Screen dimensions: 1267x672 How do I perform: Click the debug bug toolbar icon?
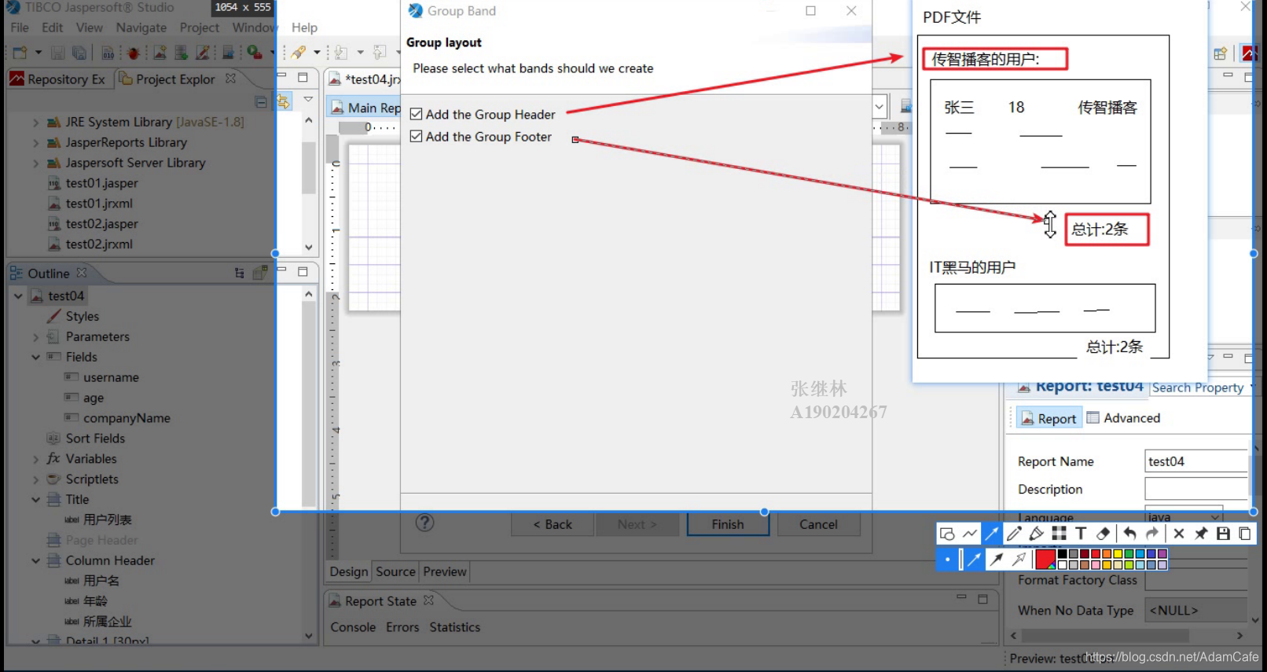pos(133,53)
